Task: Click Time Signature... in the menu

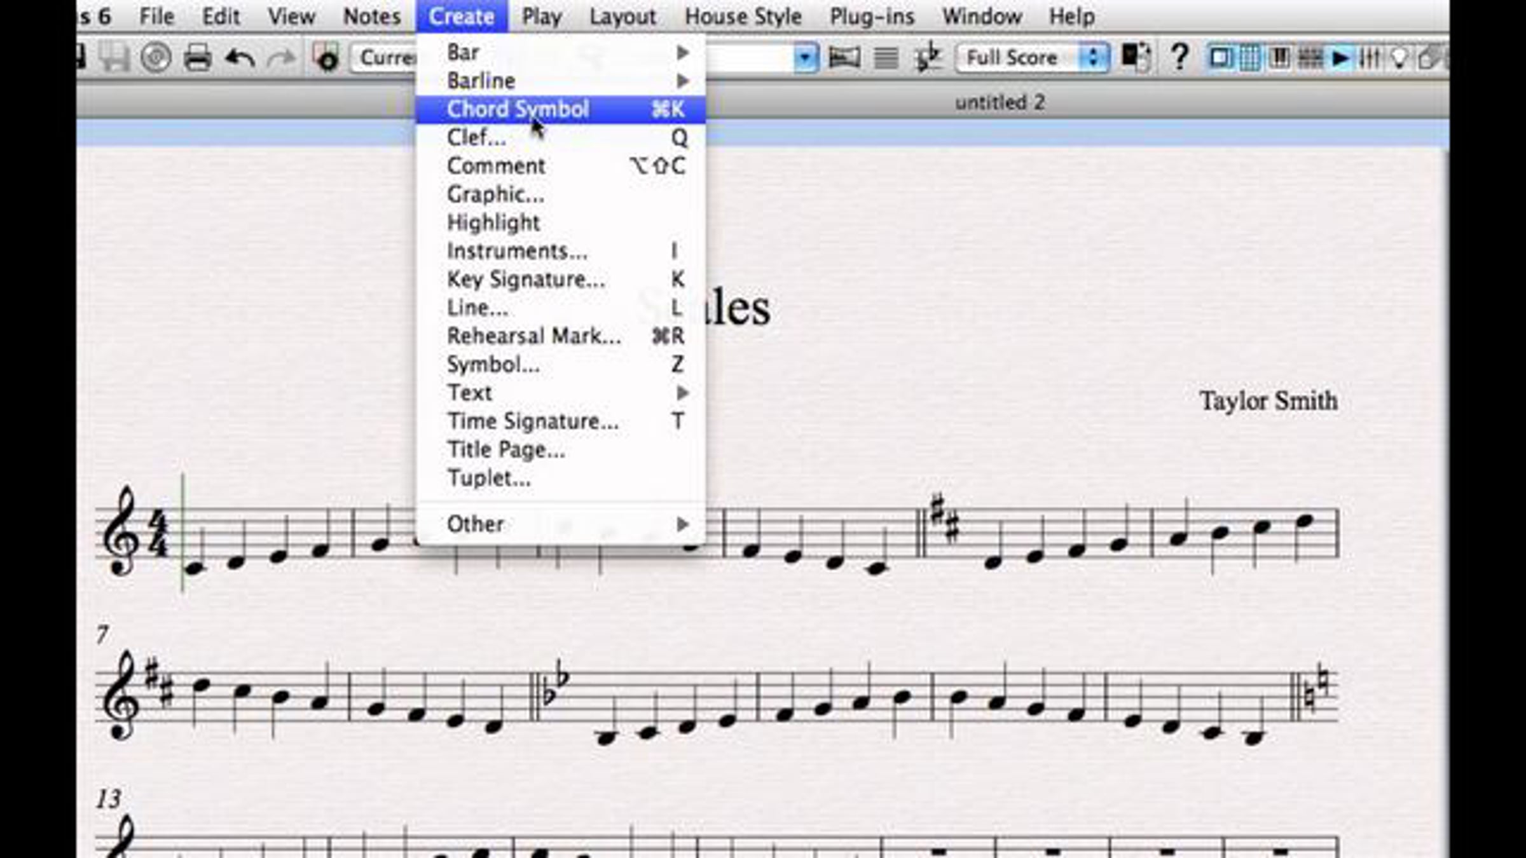Action: [x=532, y=421]
